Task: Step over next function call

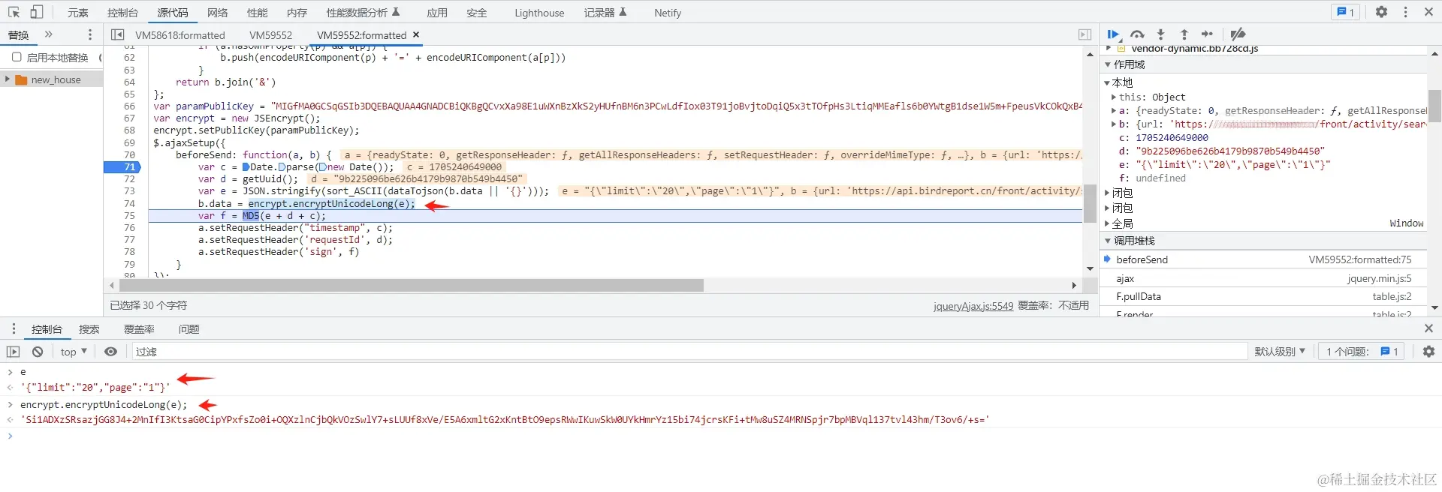Action: [1137, 34]
